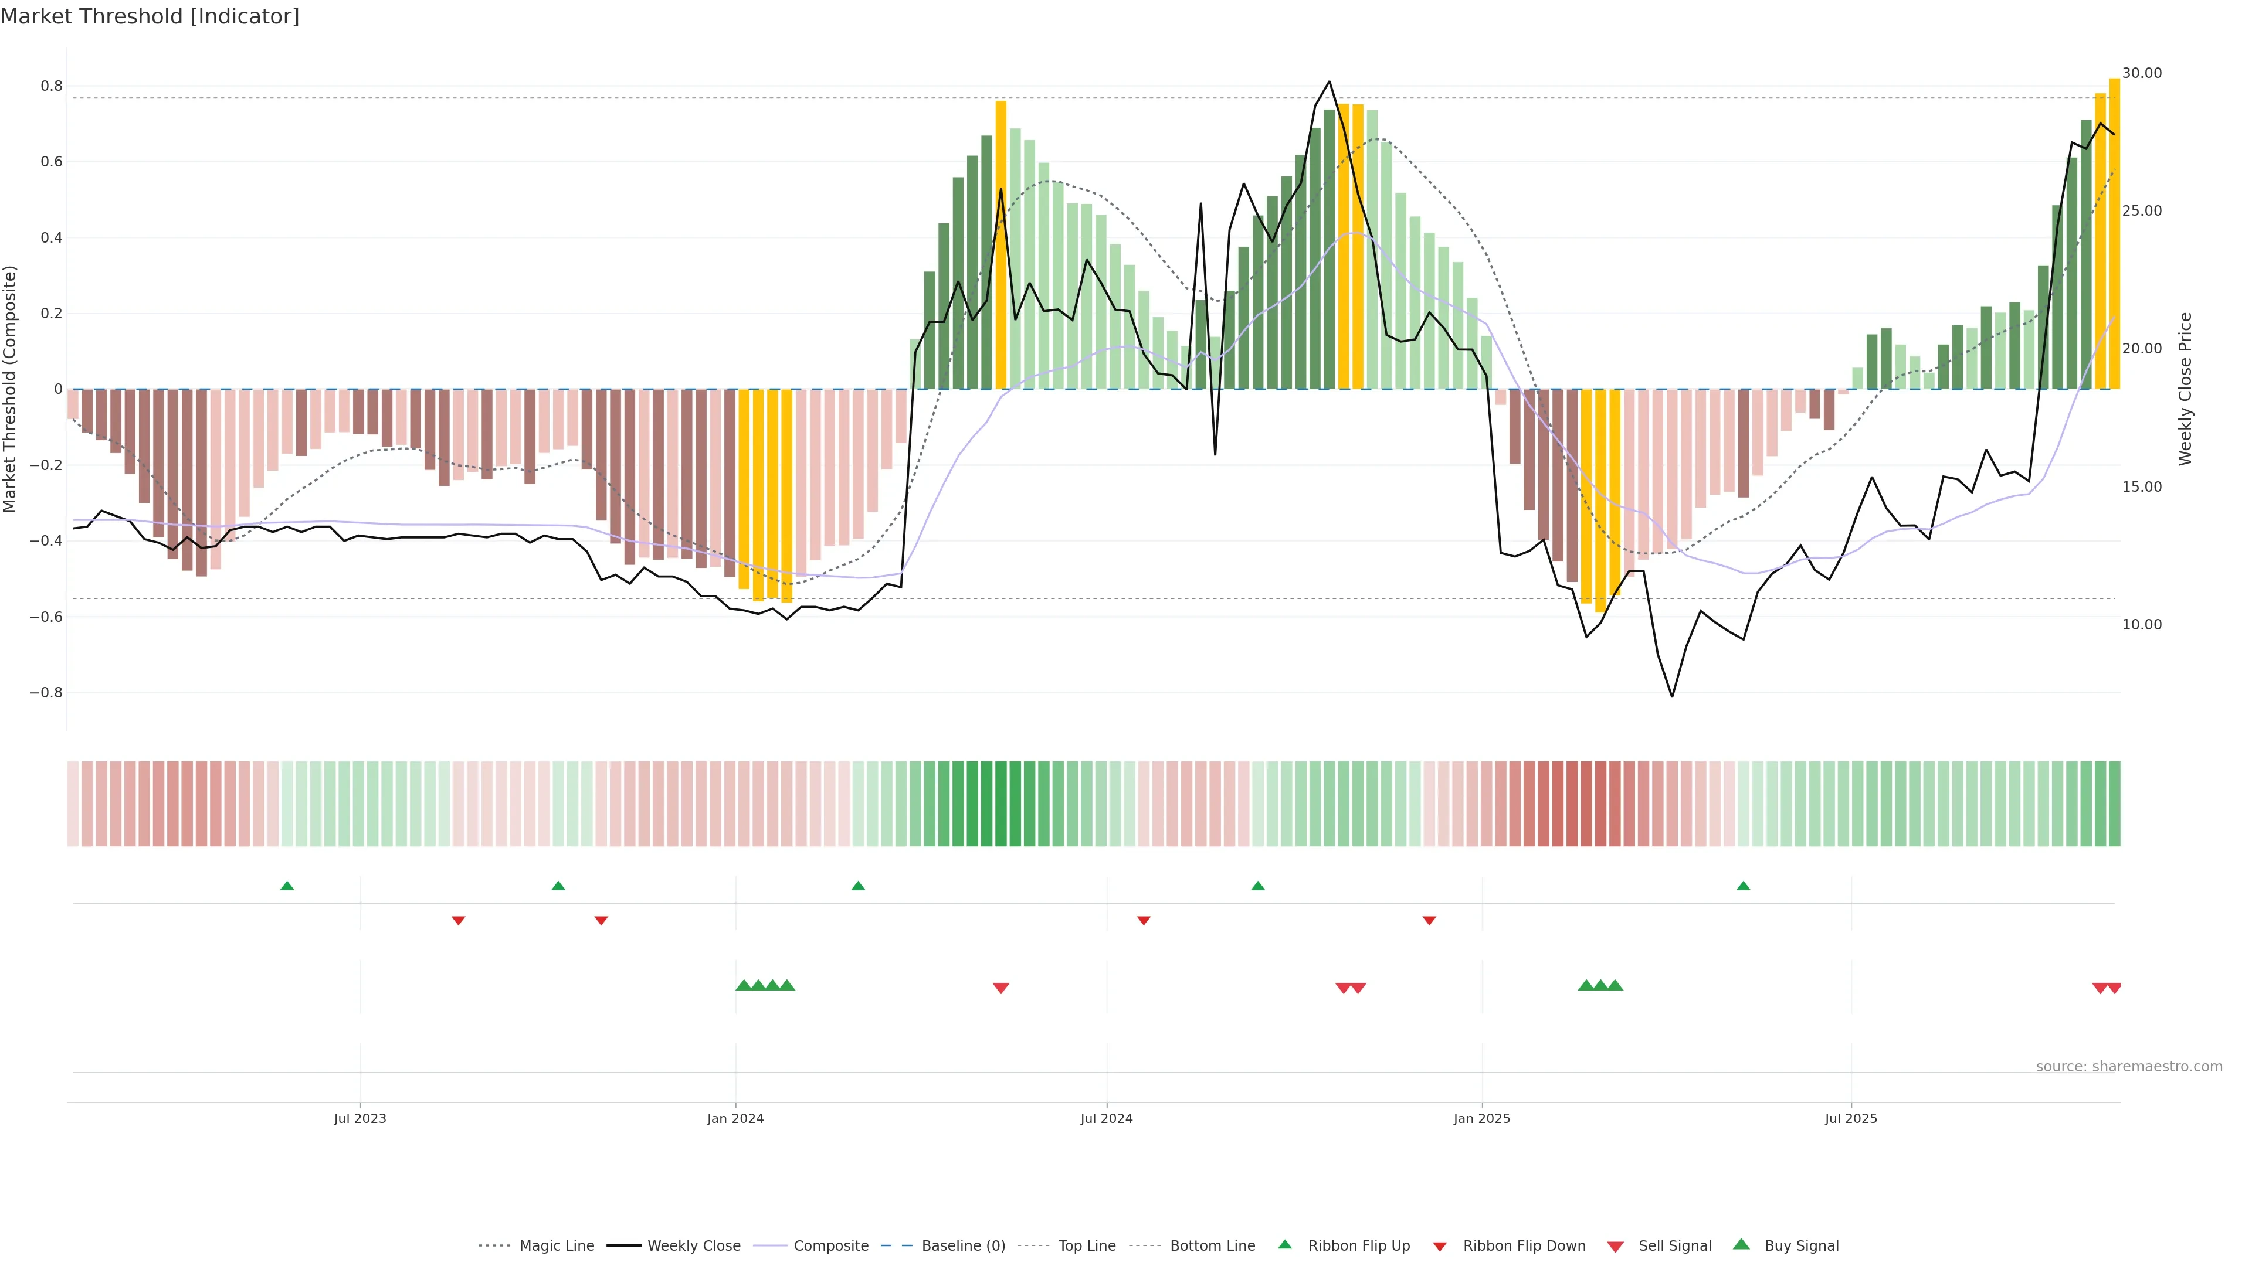Click the 30.00 tick on the price axis
Image resolution: width=2252 pixels, height=1266 pixels.
pyautogui.click(x=2142, y=73)
